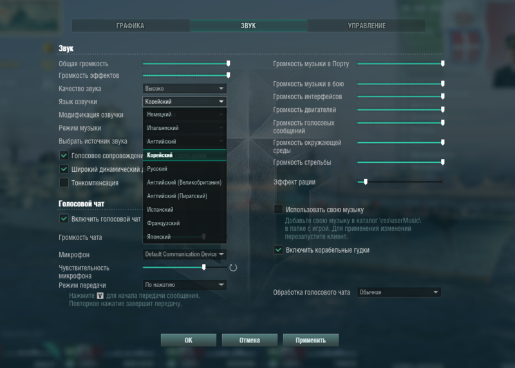515x368 pixels.
Task: Click the Отмена button
Action: point(250,340)
